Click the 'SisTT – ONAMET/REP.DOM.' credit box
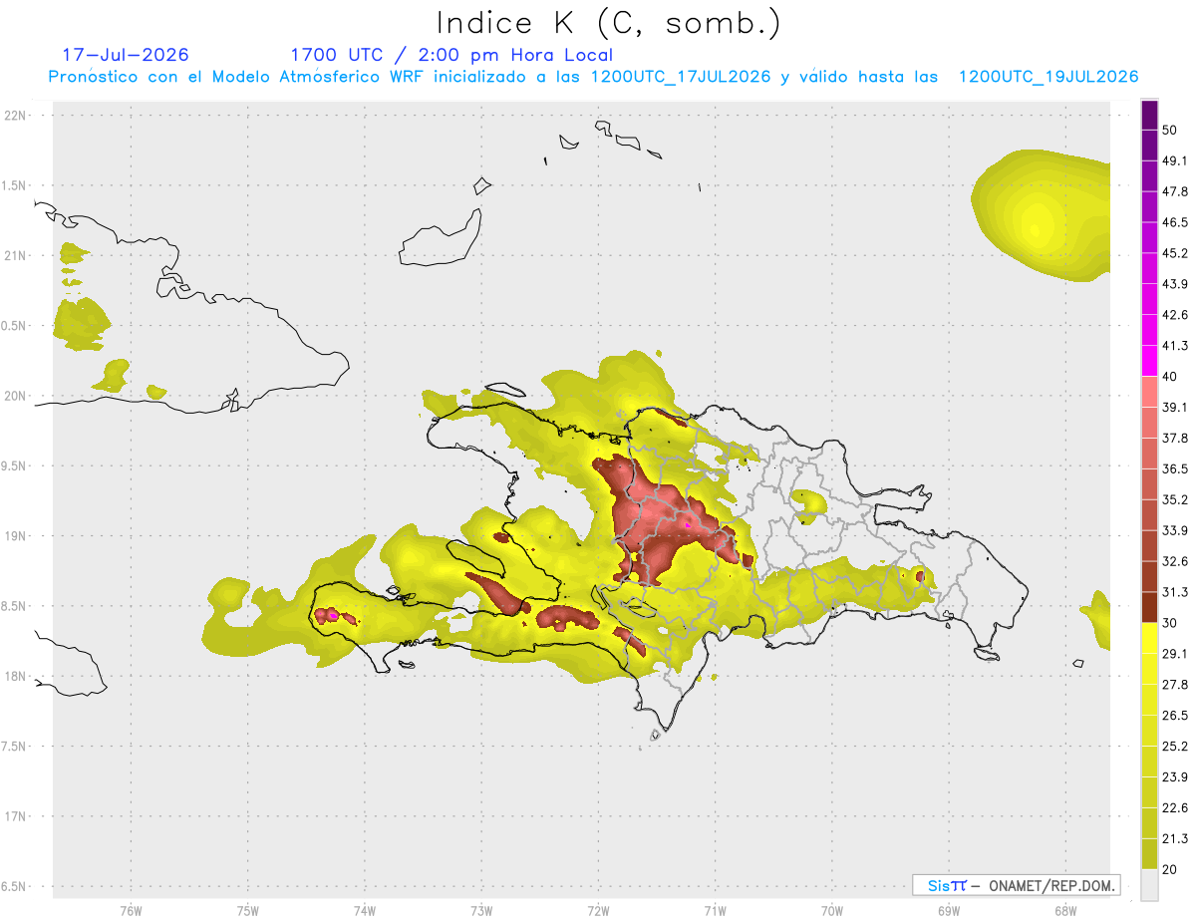Viewport: 1196px width, 924px height. pyautogui.click(x=1016, y=885)
